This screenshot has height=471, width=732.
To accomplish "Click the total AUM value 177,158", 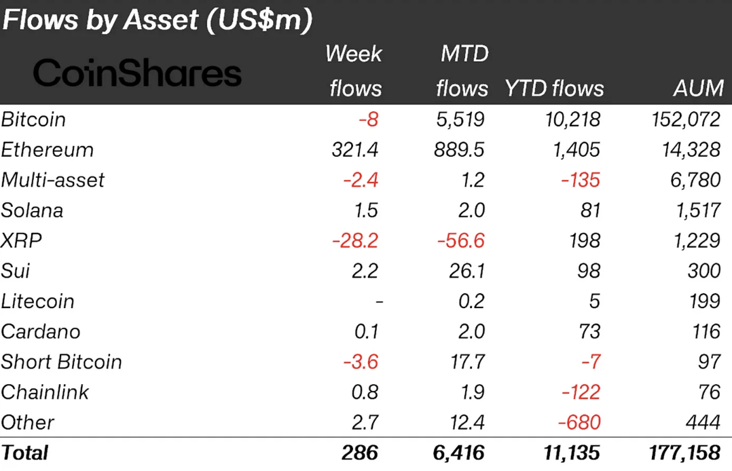I will pos(681,453).
